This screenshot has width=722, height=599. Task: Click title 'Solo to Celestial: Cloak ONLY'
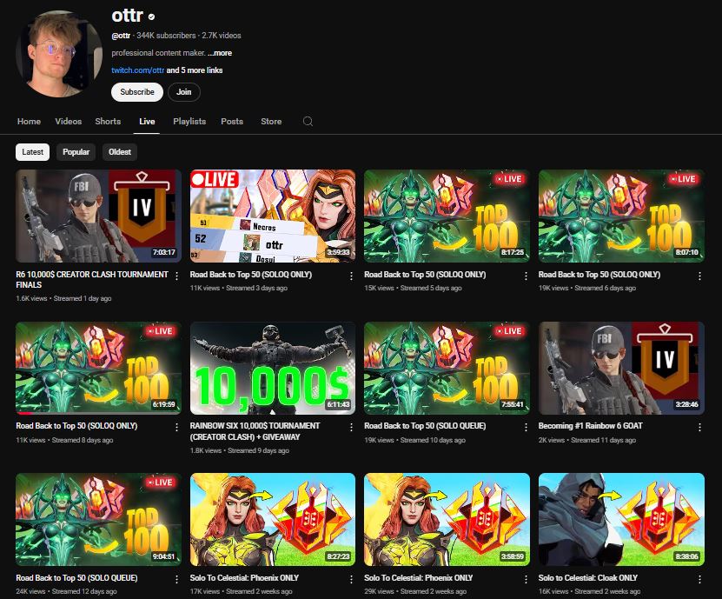click(x=588, y=578)
